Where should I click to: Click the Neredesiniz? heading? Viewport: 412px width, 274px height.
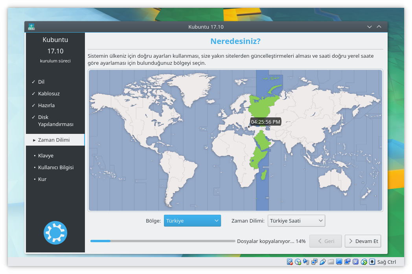[x=235, y=41]
